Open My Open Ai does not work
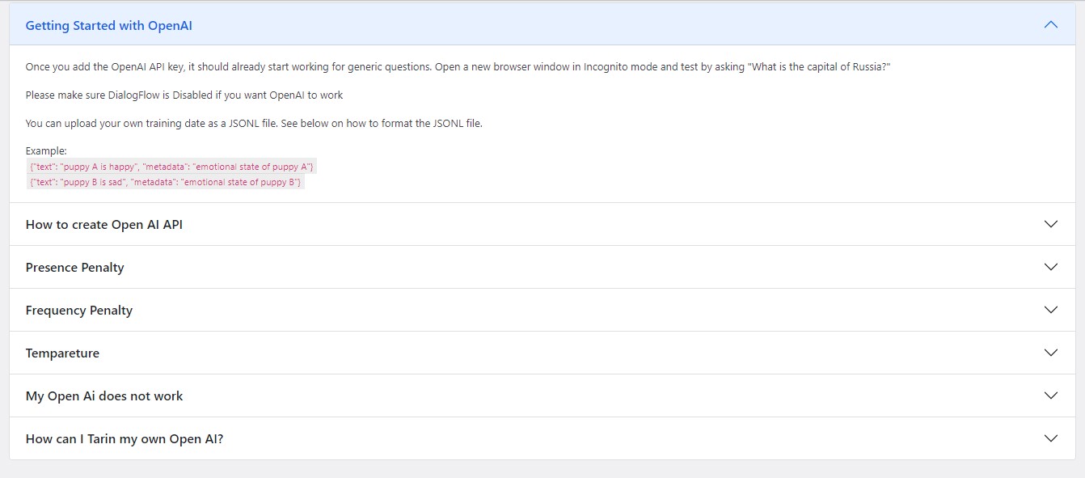The width and height of the screenshot is (1085, 478). 542,396
